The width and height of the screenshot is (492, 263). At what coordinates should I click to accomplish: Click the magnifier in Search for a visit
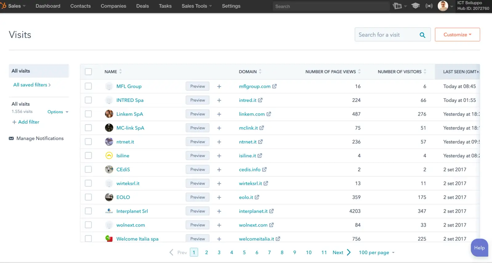(x=423, y=35)
